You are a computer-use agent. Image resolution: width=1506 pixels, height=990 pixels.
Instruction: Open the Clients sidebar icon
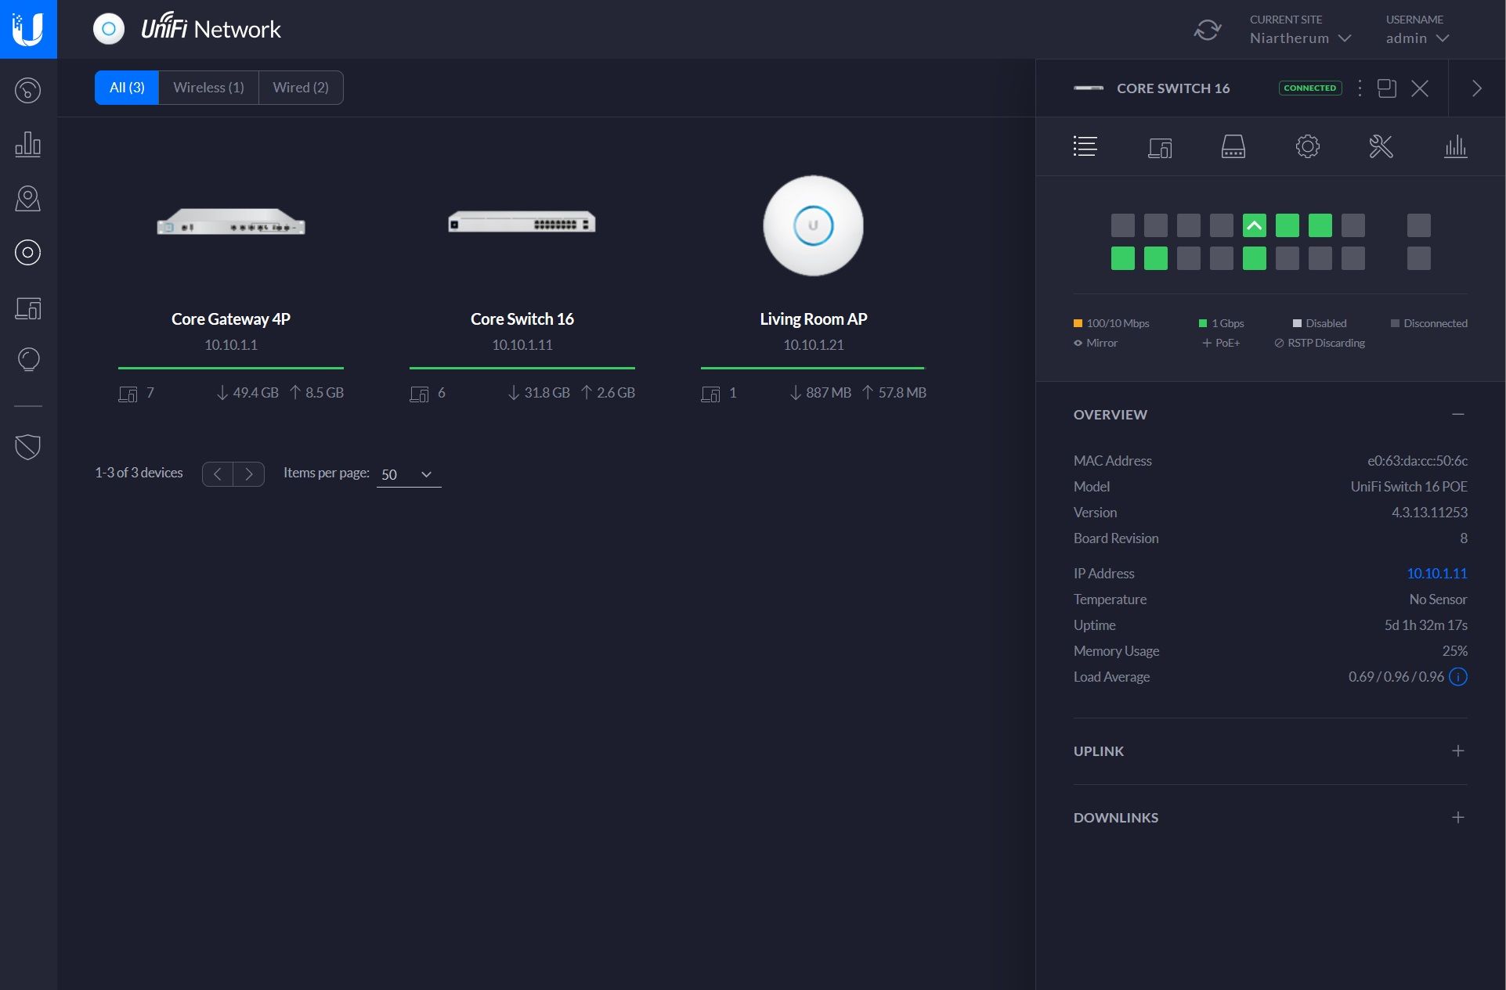click(x=28, y=308)
